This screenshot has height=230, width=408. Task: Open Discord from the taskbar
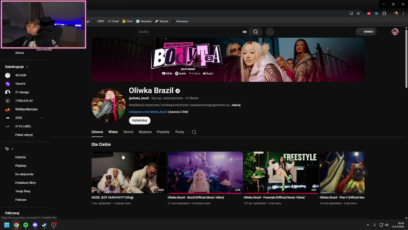(35, 225)
